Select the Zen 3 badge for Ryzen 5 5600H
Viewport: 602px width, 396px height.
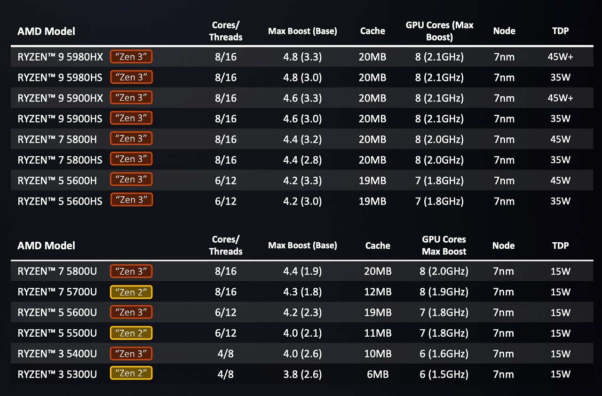[x=132, y=180]
